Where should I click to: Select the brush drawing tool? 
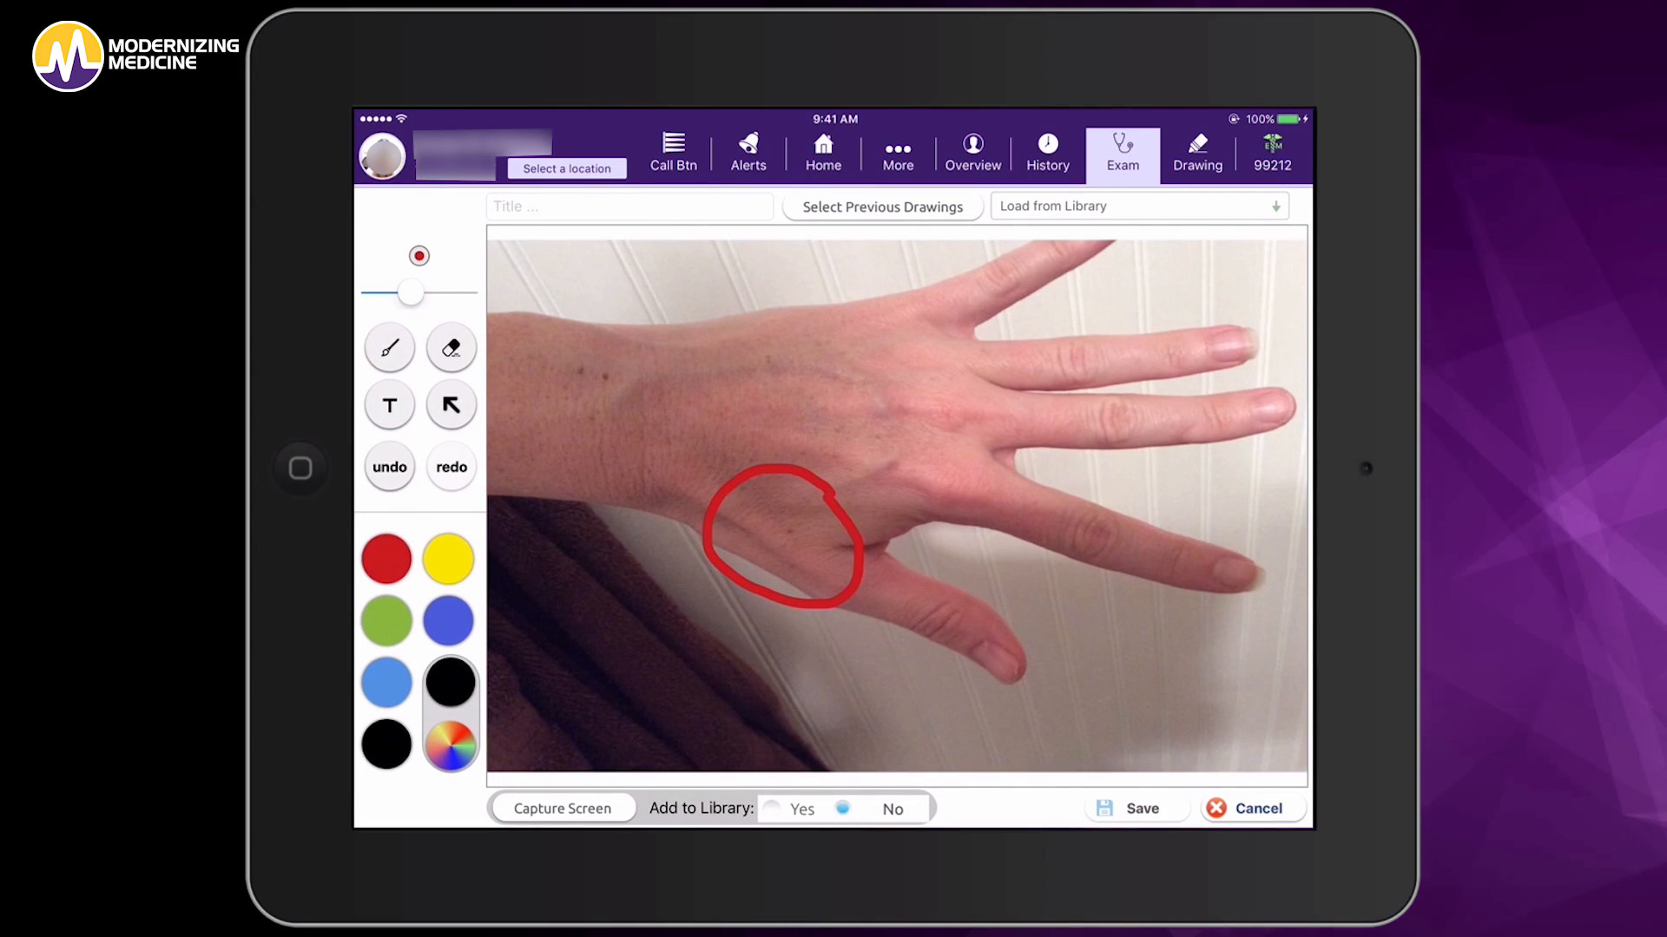[390, 348]
